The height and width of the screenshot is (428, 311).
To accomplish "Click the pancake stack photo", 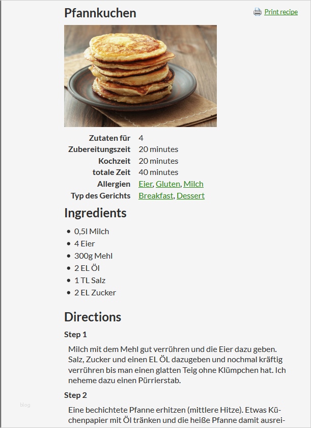I will click(x=140, y=75).
